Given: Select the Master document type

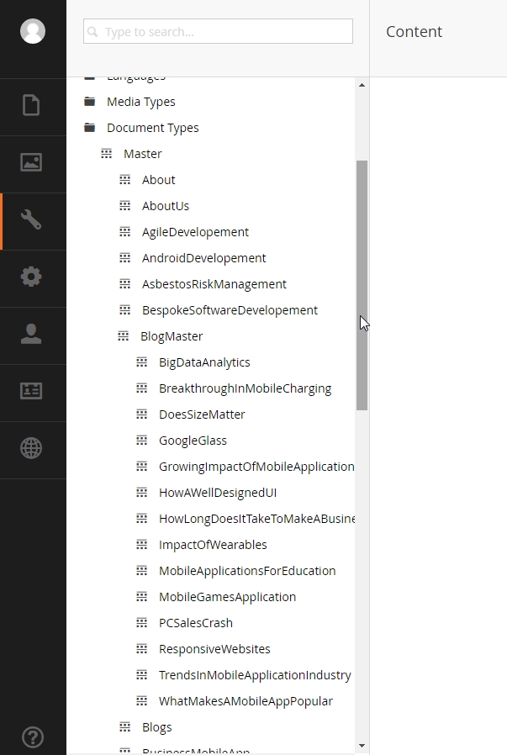Looking at the screenshot, I should [x=142, y=154].
